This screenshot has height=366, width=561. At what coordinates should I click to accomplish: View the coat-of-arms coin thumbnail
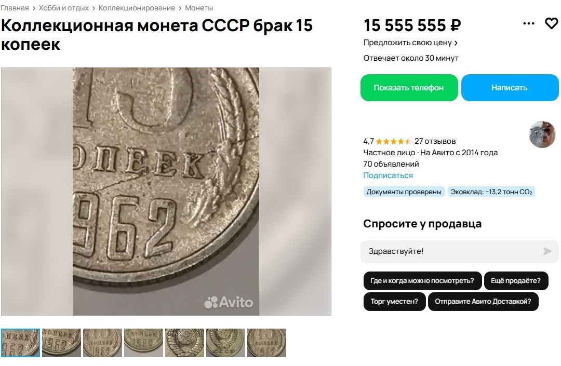point(184,343)
